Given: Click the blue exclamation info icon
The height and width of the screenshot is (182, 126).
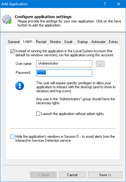Looking at the screenshot, I should pyautogui.click(x=20, y=86).
